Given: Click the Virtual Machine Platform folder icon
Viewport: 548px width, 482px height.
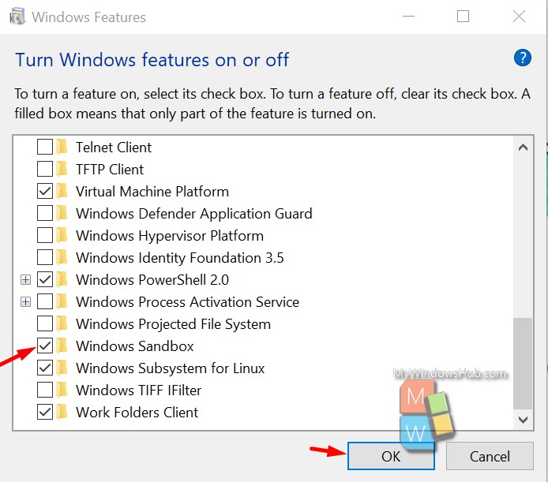Looking at the screenshot, I should (62, 191).
